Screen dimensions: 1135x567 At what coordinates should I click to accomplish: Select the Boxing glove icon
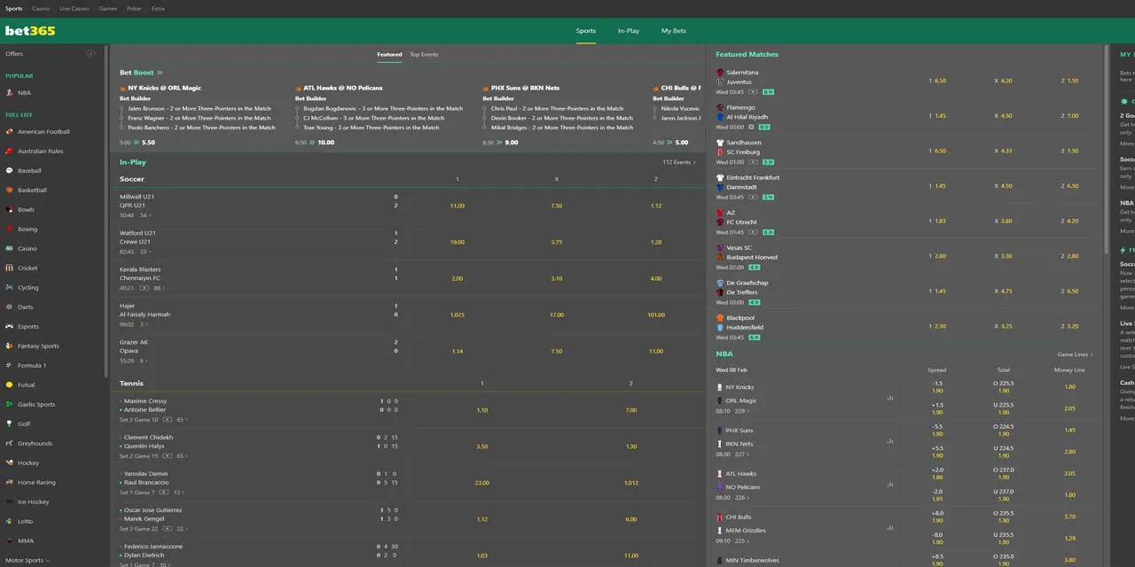pos(10,229)
